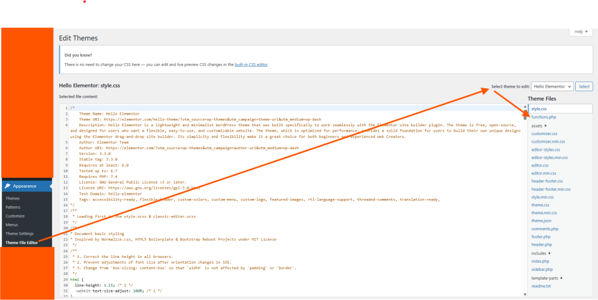Click the Select button
The image size is (598, 300).
coord(584,87)
